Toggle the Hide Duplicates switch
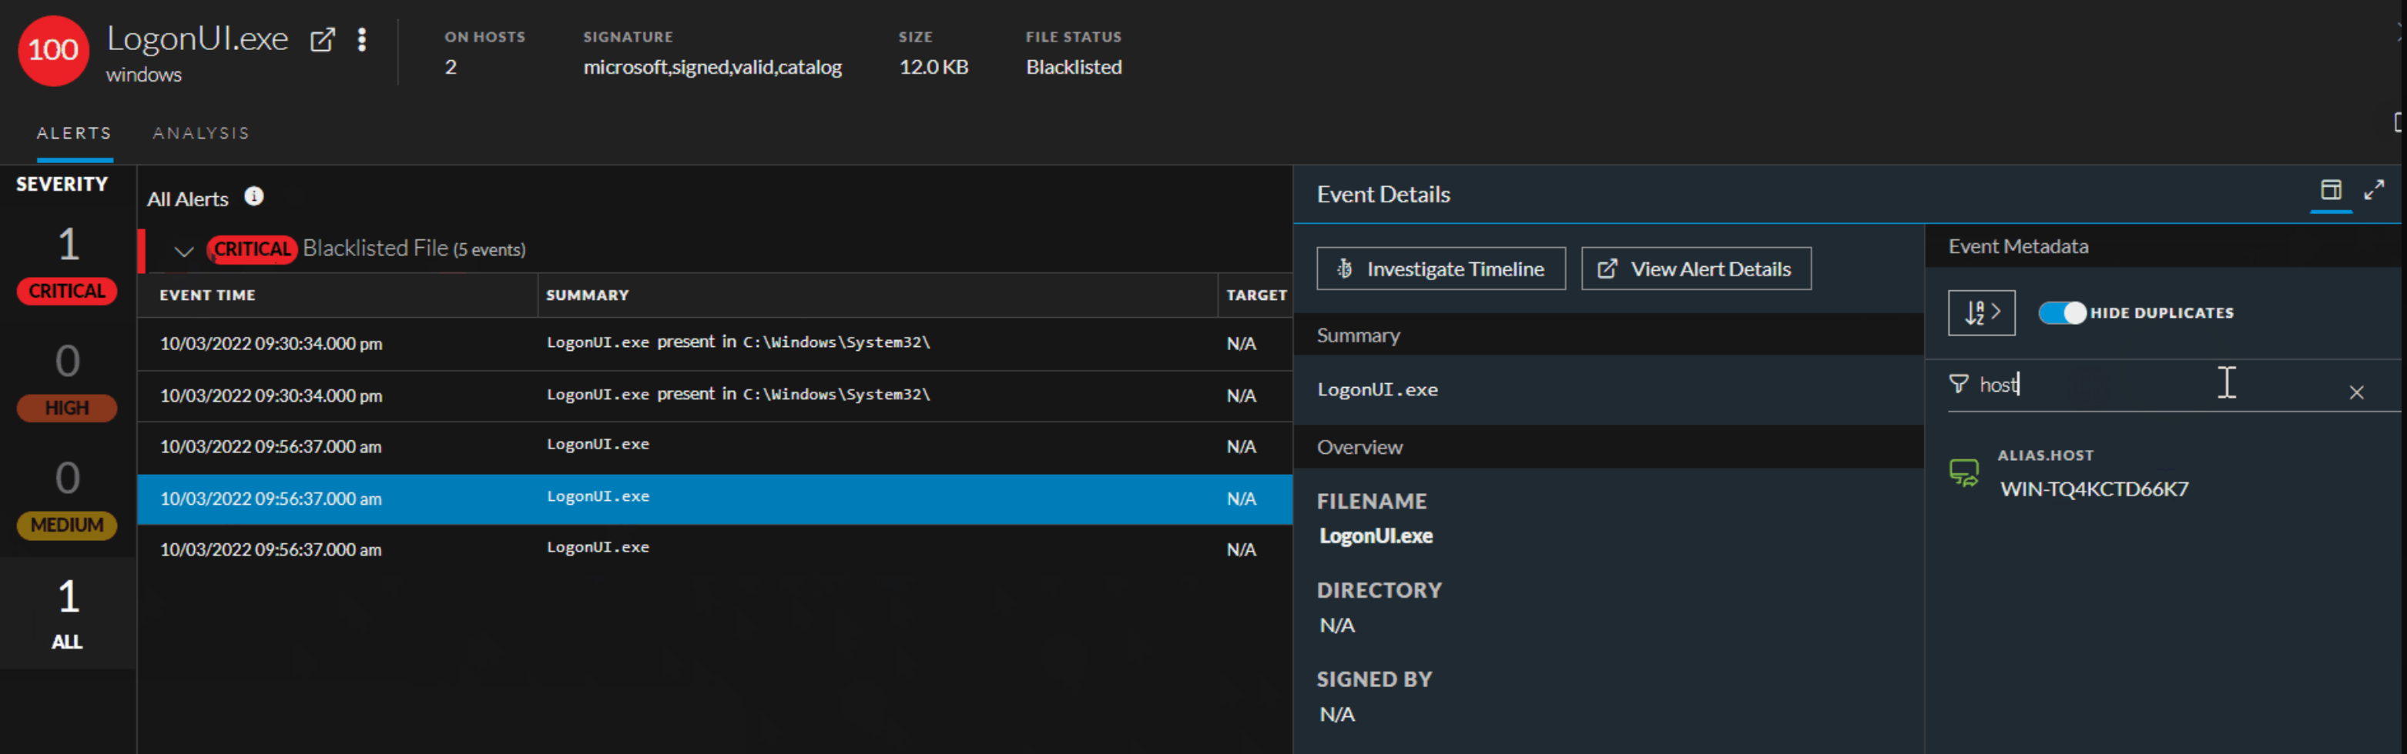This screenshot has width=2407, height=754. [2061, 312]
